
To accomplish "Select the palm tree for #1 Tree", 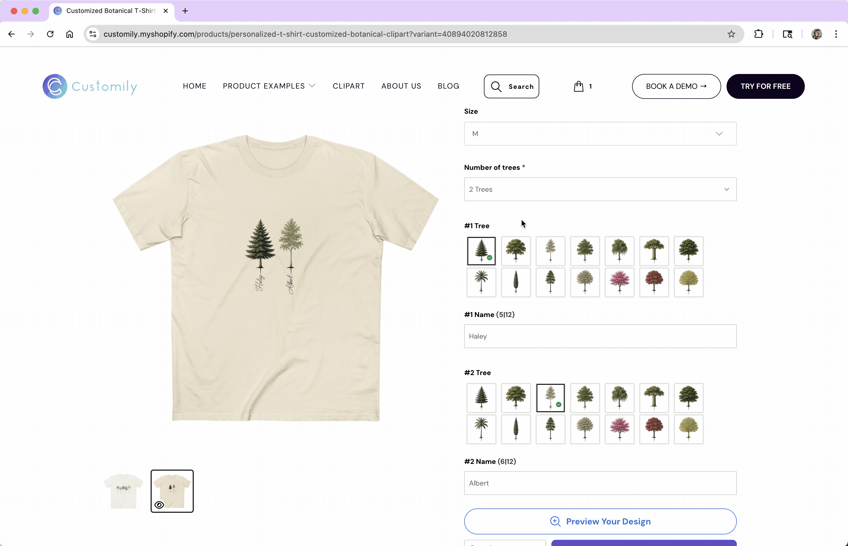I will (x=481, y=282).
